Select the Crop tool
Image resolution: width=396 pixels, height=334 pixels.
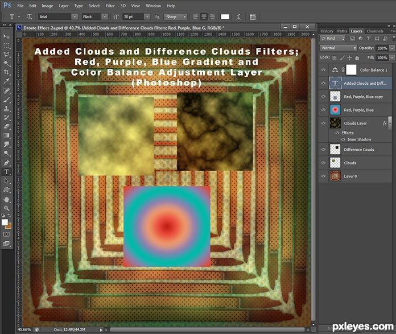[6, 72]
